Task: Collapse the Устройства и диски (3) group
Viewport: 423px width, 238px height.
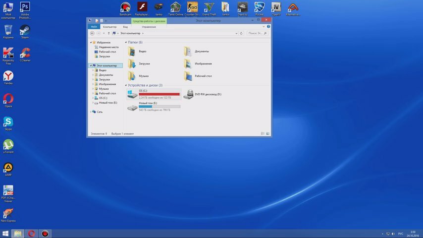Action: tap(126, 85)
